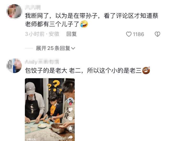The width and height of the screenshot is (170, 141).
Task: Dislike the first comment with broken heart
Action: [157, 34]
